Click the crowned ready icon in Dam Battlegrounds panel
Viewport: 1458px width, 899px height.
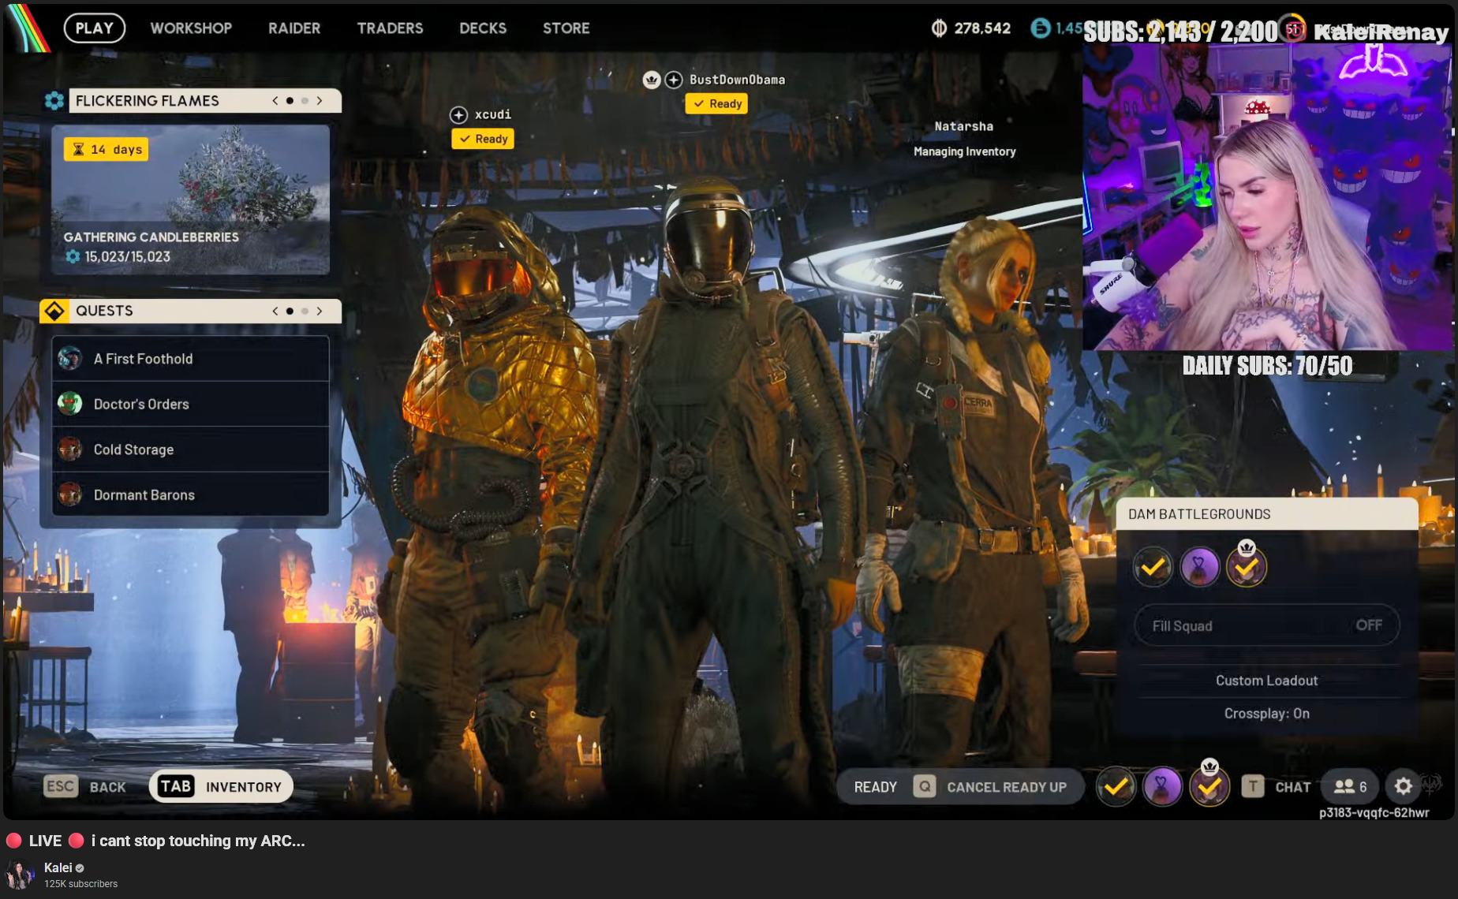coord(1247,565)
